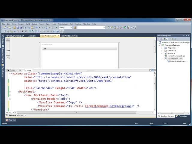The image size is (192, 144).
Task: Collapse the XAML pane with the collapse button
Action: [155, 70]
